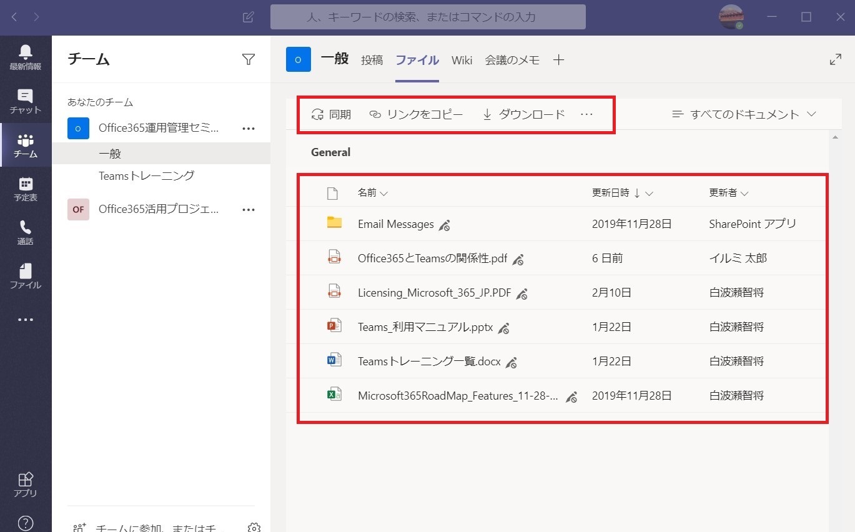Click the 同期 sync button

coord(332,114)
